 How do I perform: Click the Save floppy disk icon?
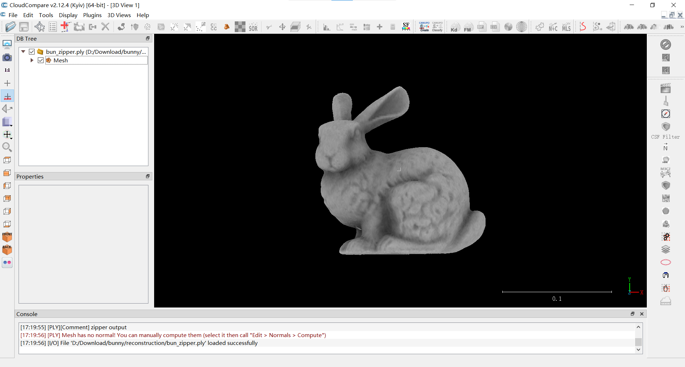click(x=24, y=27)
